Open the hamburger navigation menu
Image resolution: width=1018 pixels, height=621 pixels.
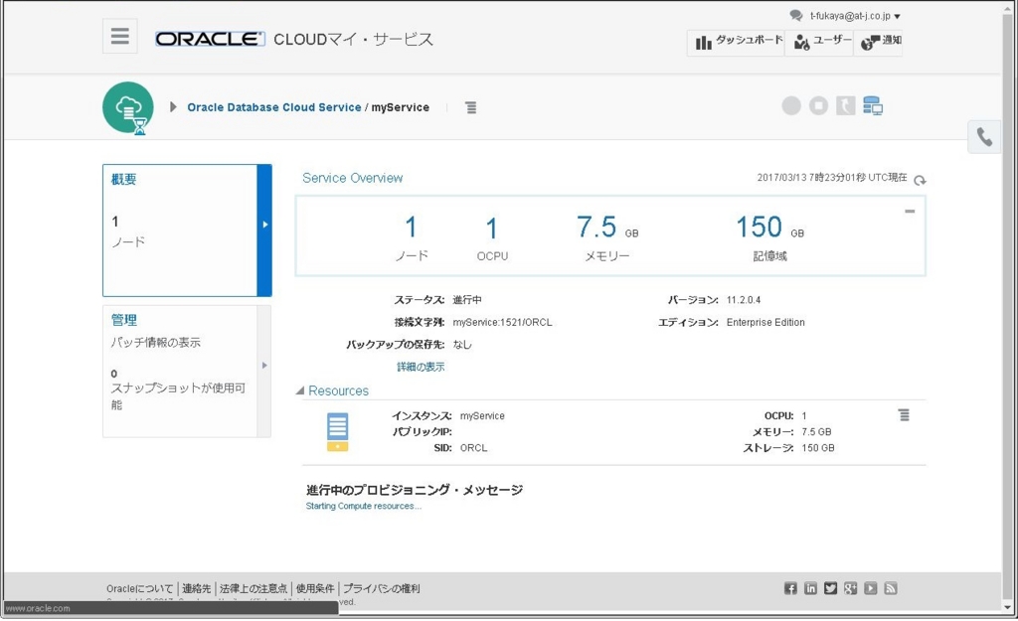tap(120, 36)
